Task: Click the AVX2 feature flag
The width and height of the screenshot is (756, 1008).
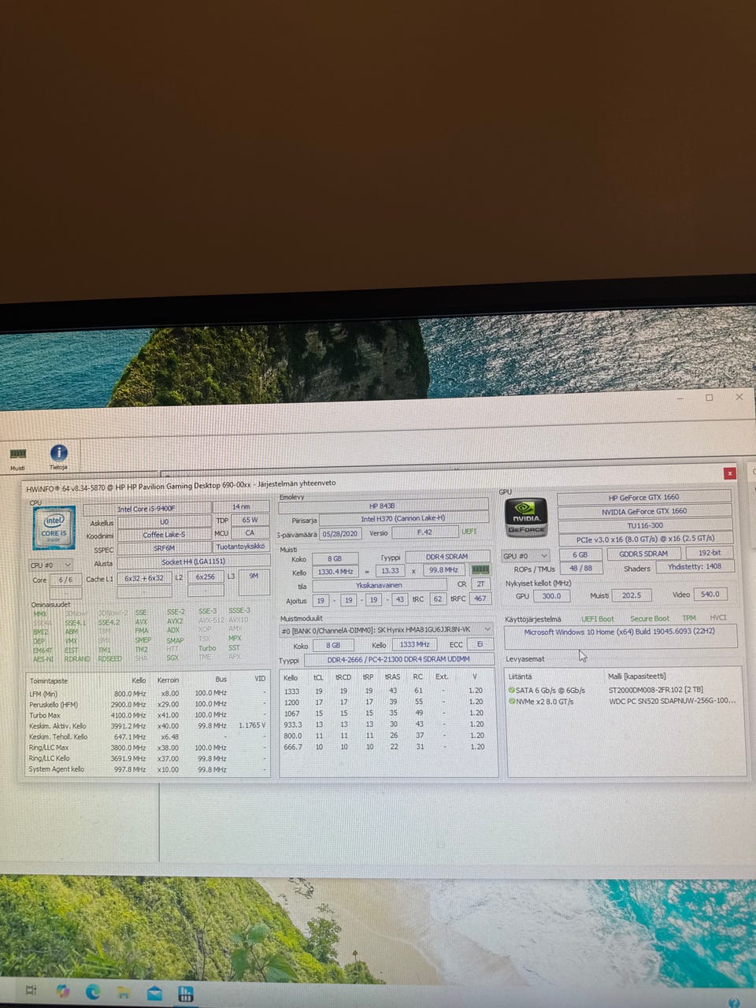Action: pyautogui.click(x=174, y=621)
